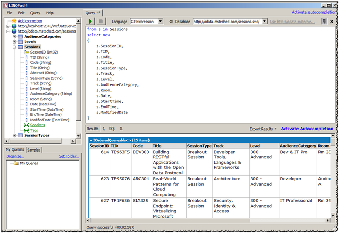Expand the AudienceCategories node
Viewport: 341px width, 235px height.
[14, 37]
